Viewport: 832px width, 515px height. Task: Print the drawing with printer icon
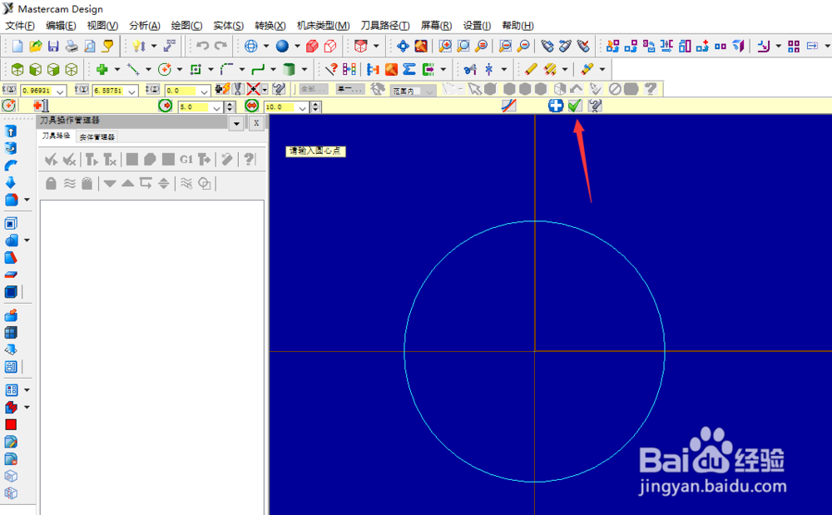tap(71, 46)
